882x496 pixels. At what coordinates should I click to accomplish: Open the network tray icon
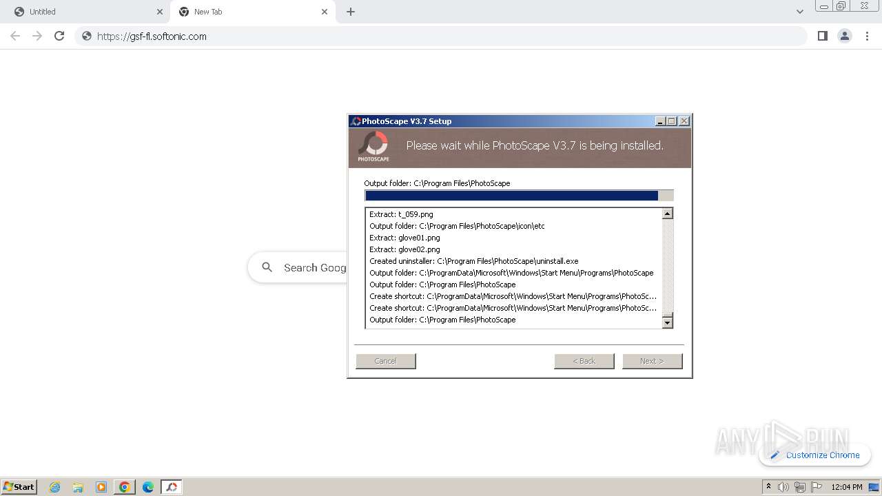(800, 487)
